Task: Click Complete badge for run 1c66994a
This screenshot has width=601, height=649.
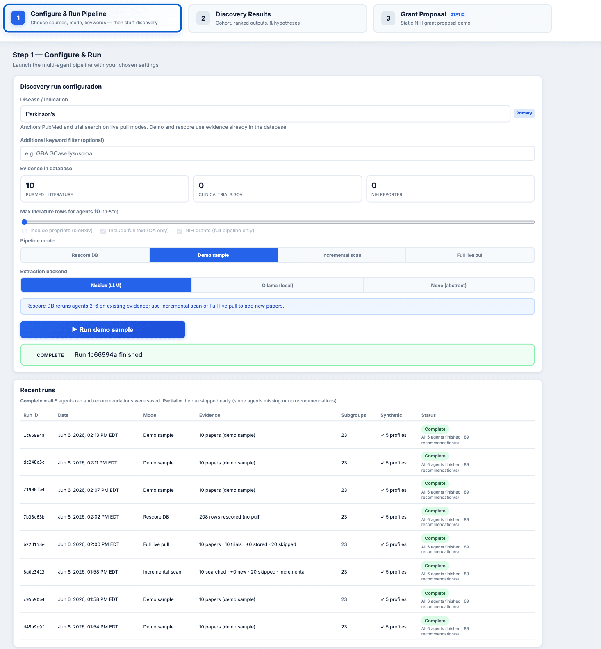Action: point(435,429)
